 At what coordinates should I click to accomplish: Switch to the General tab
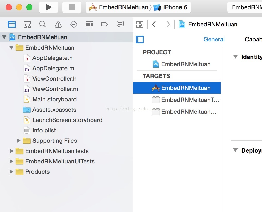pos(214,39)
